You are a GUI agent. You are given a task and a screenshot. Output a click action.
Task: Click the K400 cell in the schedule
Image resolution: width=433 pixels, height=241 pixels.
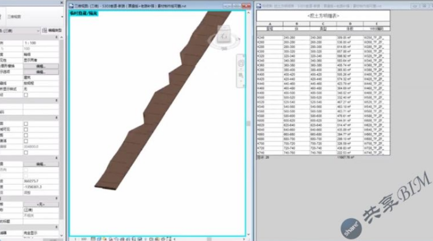tap(270, 74)
